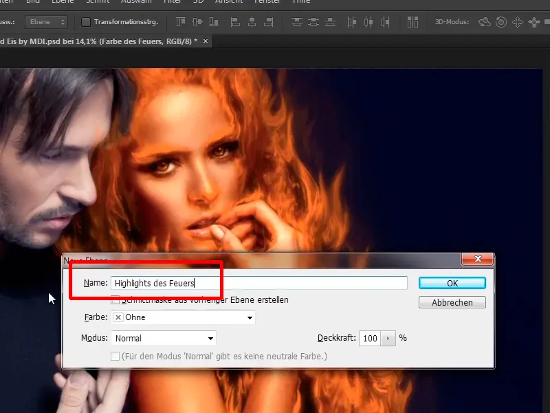Check 'Schnittmaske aus vorheriger Ebene erstellen'
Screen dimensions: 550x413
(115, 300)
